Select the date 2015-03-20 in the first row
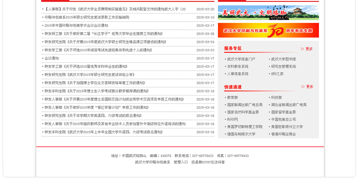 pos(205,9)
